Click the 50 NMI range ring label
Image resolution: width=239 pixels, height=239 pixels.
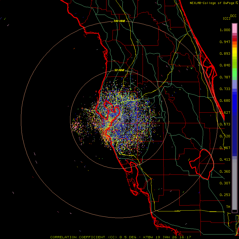coord(119,70)
